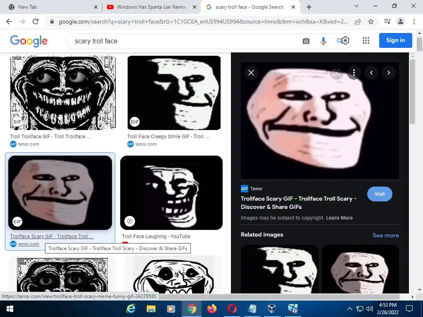Switch to the Windows Has Sparta Liar Remix tab

pos(151,7)
